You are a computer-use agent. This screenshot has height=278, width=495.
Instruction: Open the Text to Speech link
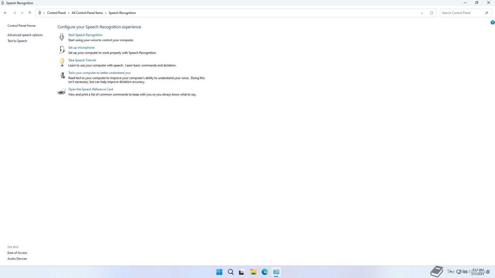point(17,41)
